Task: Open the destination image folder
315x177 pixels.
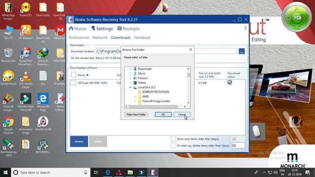Action: click(x=26, y=125)
